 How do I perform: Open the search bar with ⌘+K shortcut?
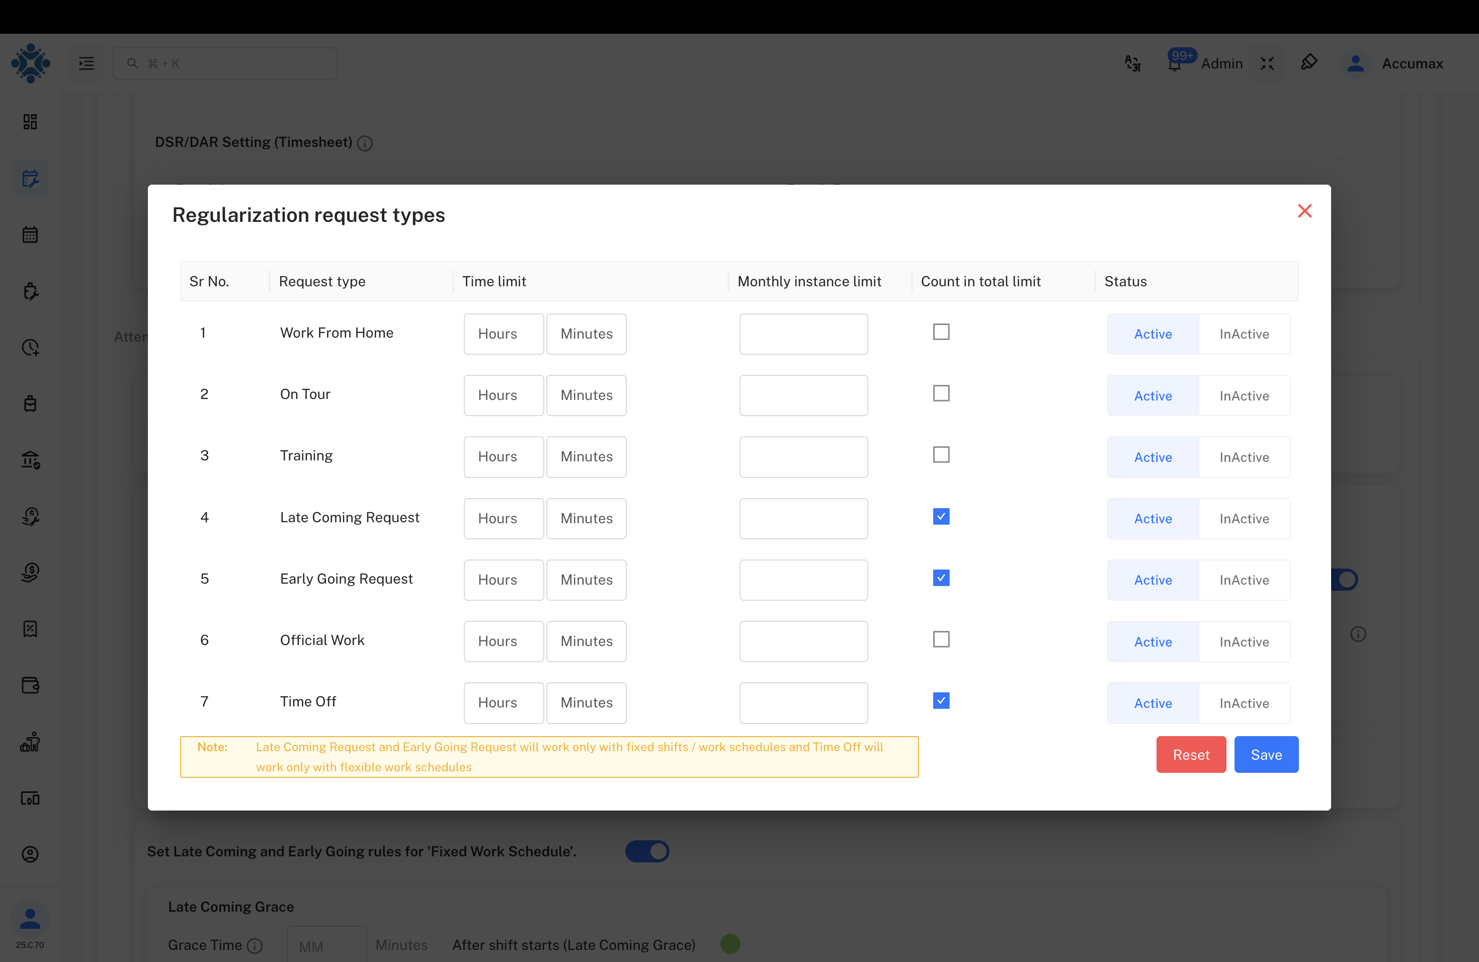[225, 63]
